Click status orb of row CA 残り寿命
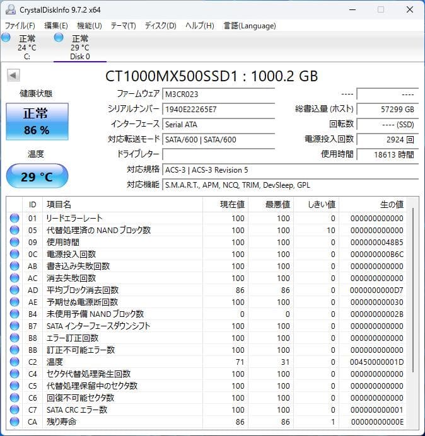The width and height of the screenshot is (425, 436). click(x=15, y=422)
